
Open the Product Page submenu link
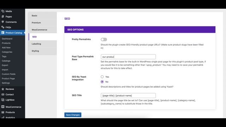pos(8,78)
